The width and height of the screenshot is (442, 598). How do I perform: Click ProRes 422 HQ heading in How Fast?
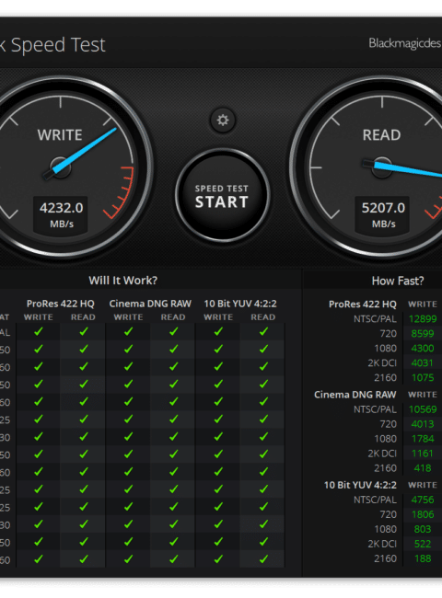coord(363,305)
